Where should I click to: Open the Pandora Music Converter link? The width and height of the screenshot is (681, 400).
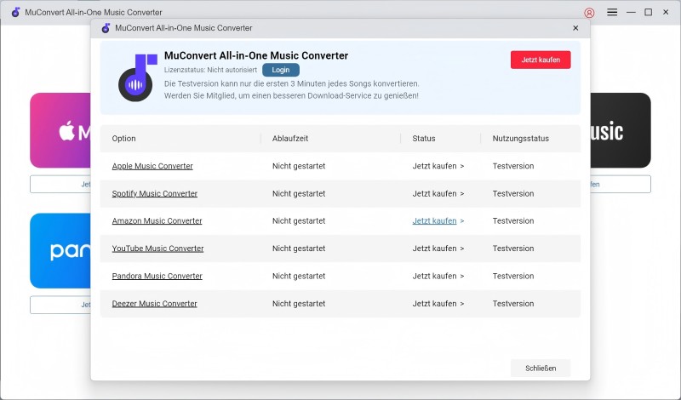click(157, 276)
